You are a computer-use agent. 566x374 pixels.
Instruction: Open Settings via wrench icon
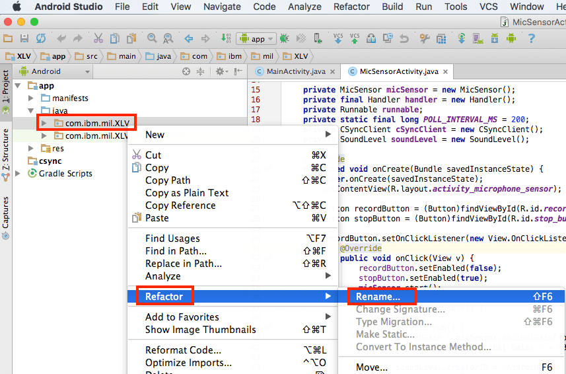425,38
